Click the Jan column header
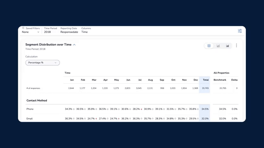This screenshot has width=264, height=148. click(72, 80)
